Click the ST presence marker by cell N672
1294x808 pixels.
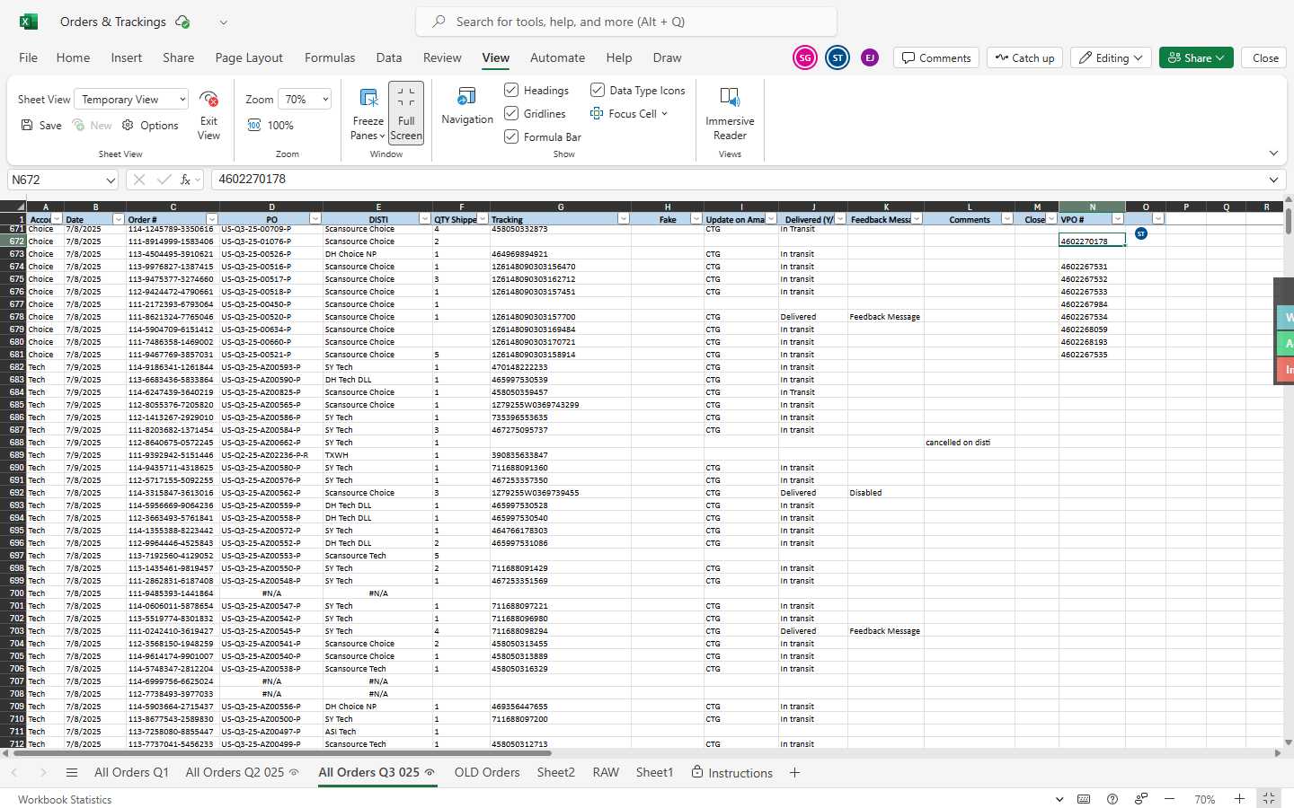point(1141,233)
